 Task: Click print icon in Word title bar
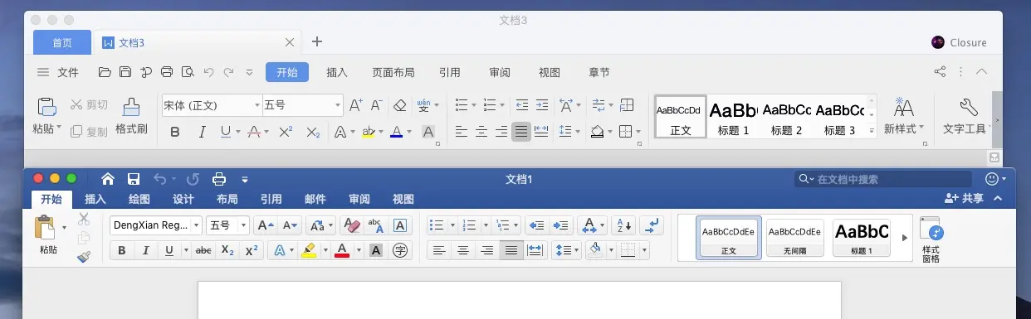(219, 178)
